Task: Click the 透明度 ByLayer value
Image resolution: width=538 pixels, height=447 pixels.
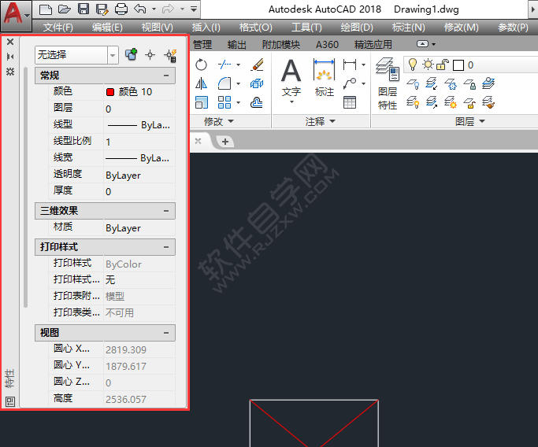Action: click(139, 175)
